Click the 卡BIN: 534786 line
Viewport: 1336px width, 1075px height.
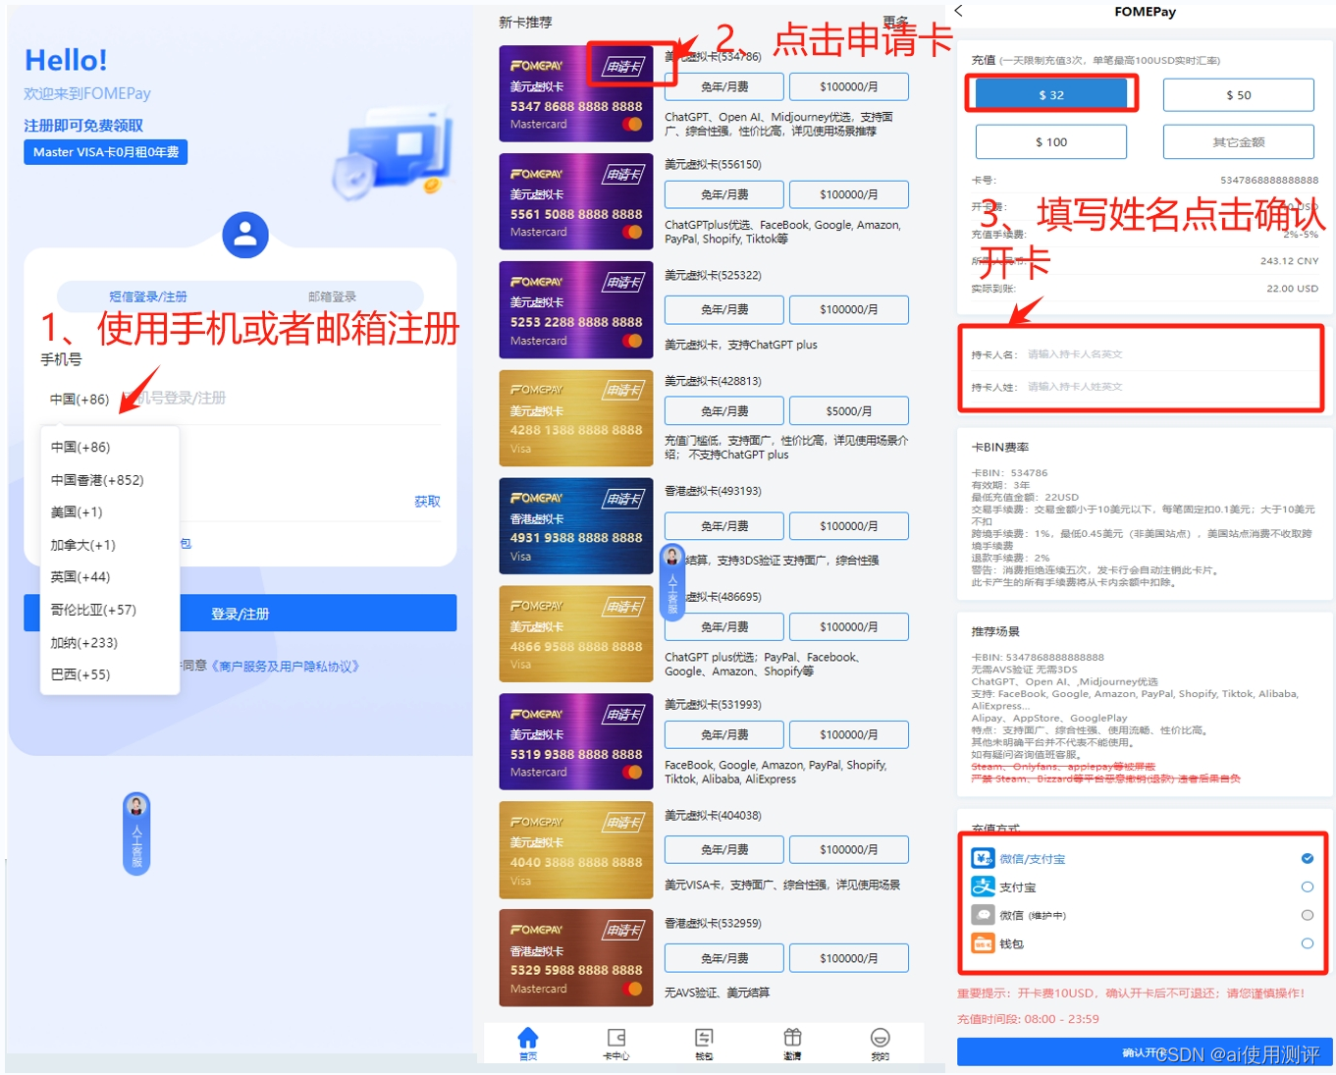[x=1009, y=472]
